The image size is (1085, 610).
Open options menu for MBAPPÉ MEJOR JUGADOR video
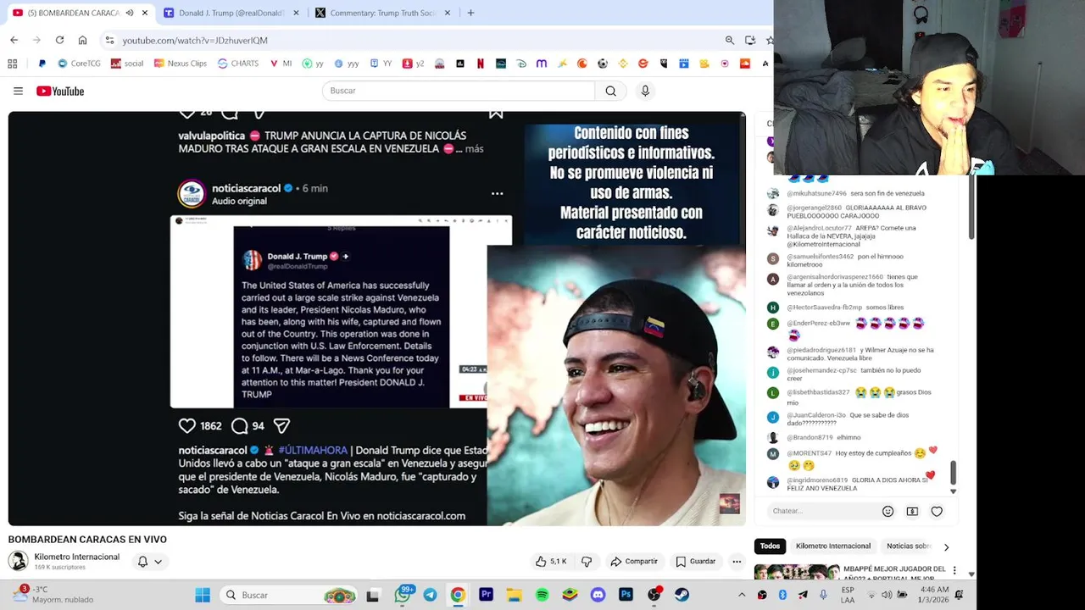(x=954, y=570)
